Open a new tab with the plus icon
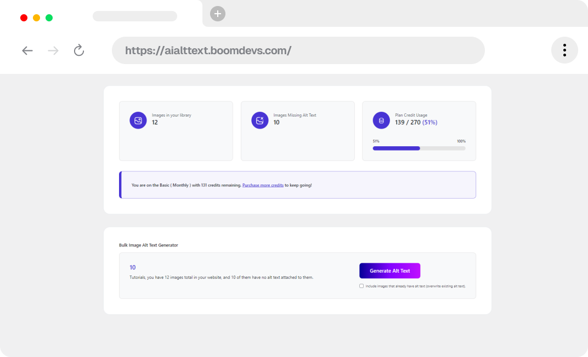 point(218,14)
